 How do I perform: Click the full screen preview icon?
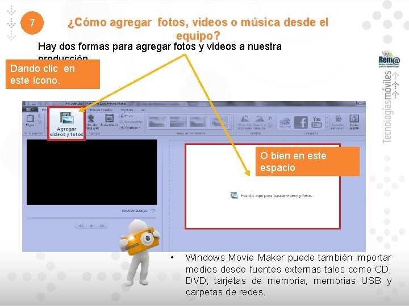pyautogui.click(x=153, y=210)
